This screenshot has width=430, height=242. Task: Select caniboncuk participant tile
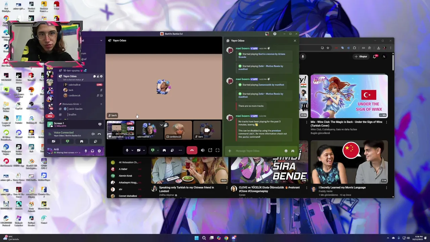(178, 130)
